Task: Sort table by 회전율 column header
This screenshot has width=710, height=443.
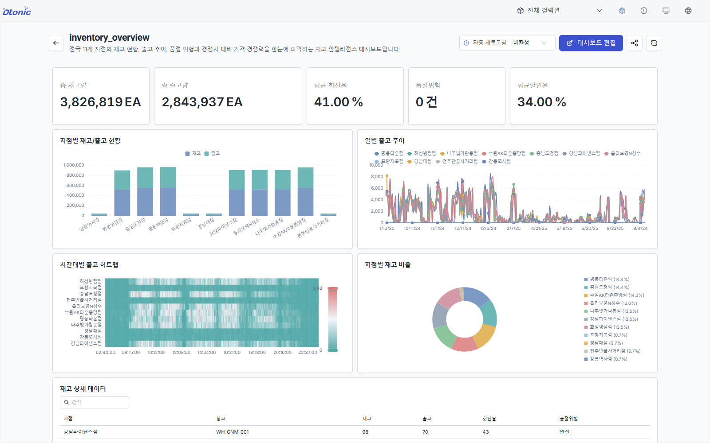Action: tap(489, 419)
